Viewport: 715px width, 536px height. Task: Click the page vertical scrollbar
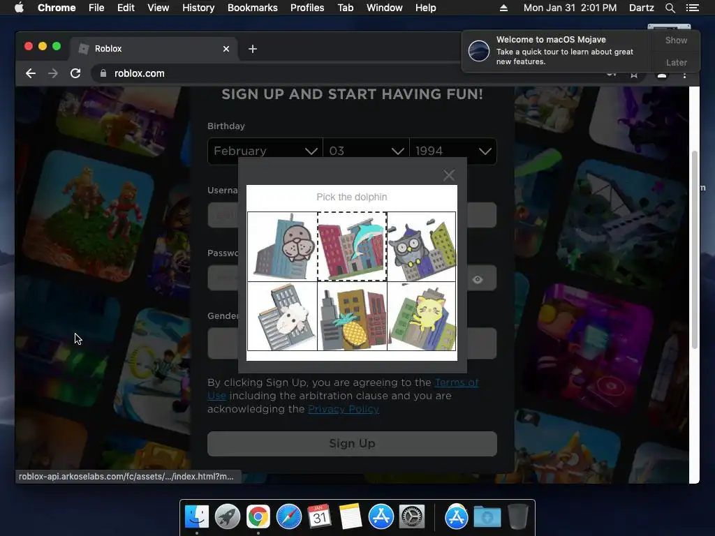695,250
